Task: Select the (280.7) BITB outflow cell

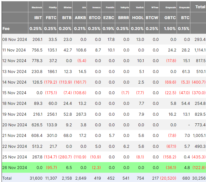Action: pos(65,157)
